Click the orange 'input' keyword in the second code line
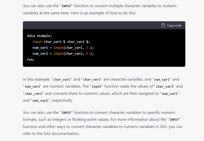Image resolution: width=204 pixels, height=141 pixels. coord(37,41)
